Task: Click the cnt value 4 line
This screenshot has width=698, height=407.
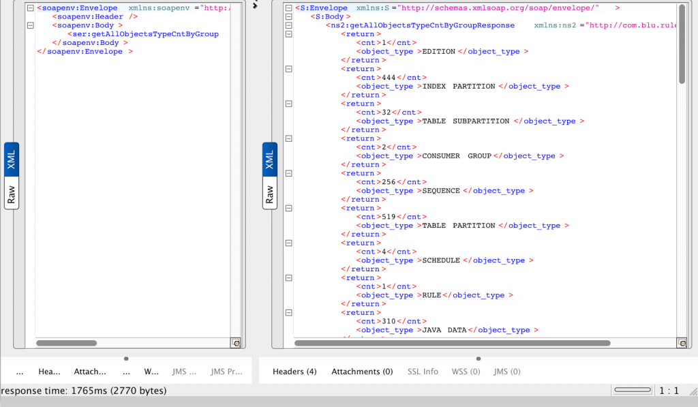Action: click(x=386, y=252)
